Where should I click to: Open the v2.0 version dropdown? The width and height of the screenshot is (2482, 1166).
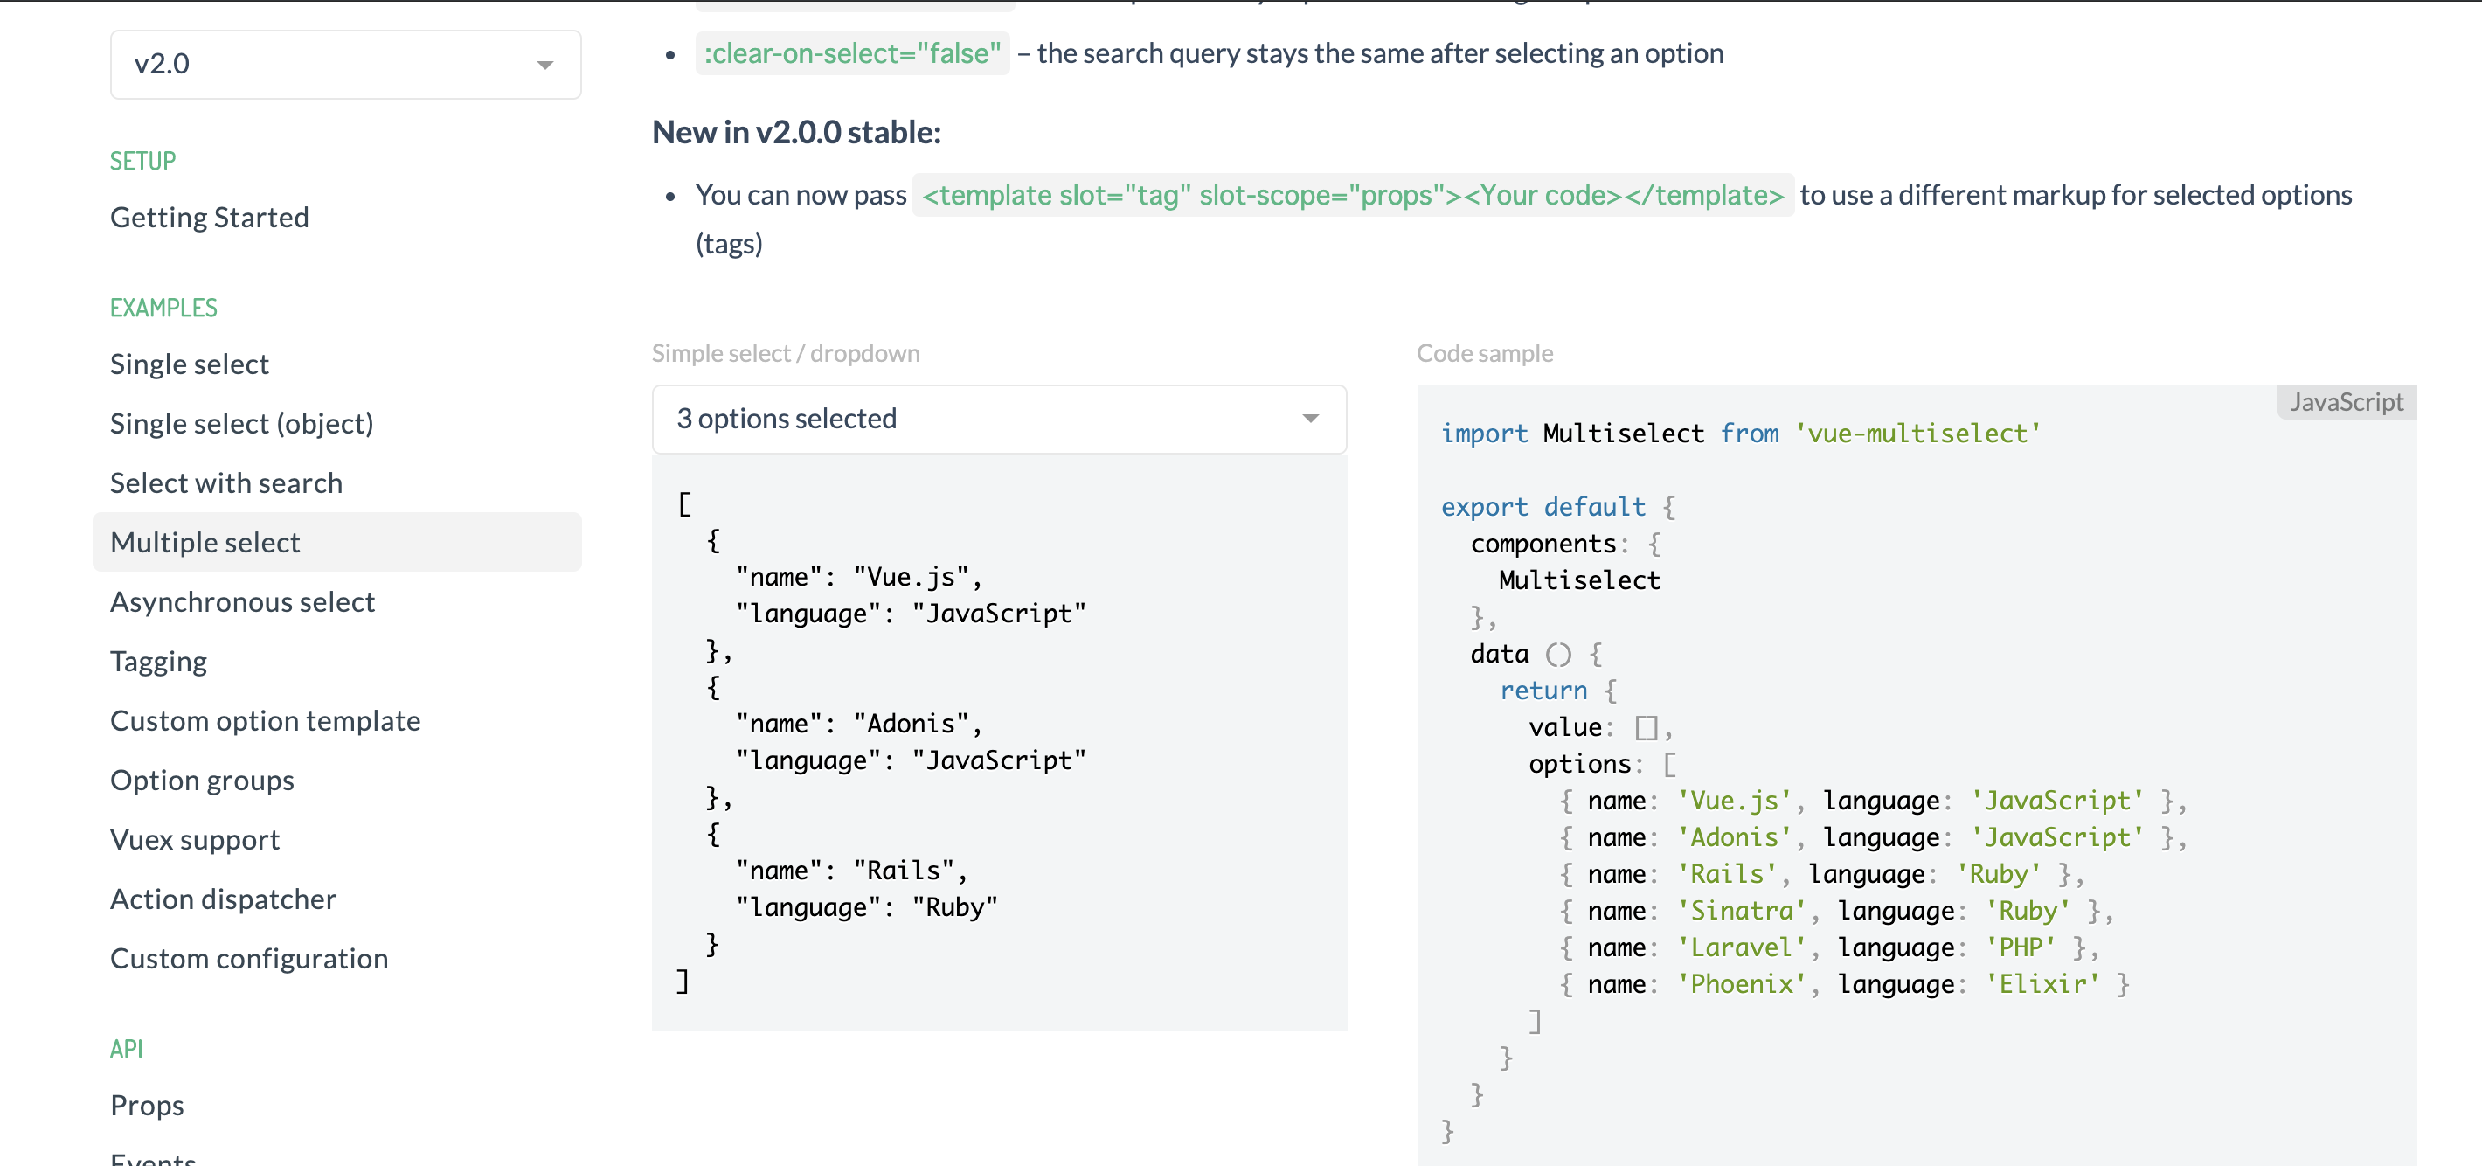pos(345,64)
